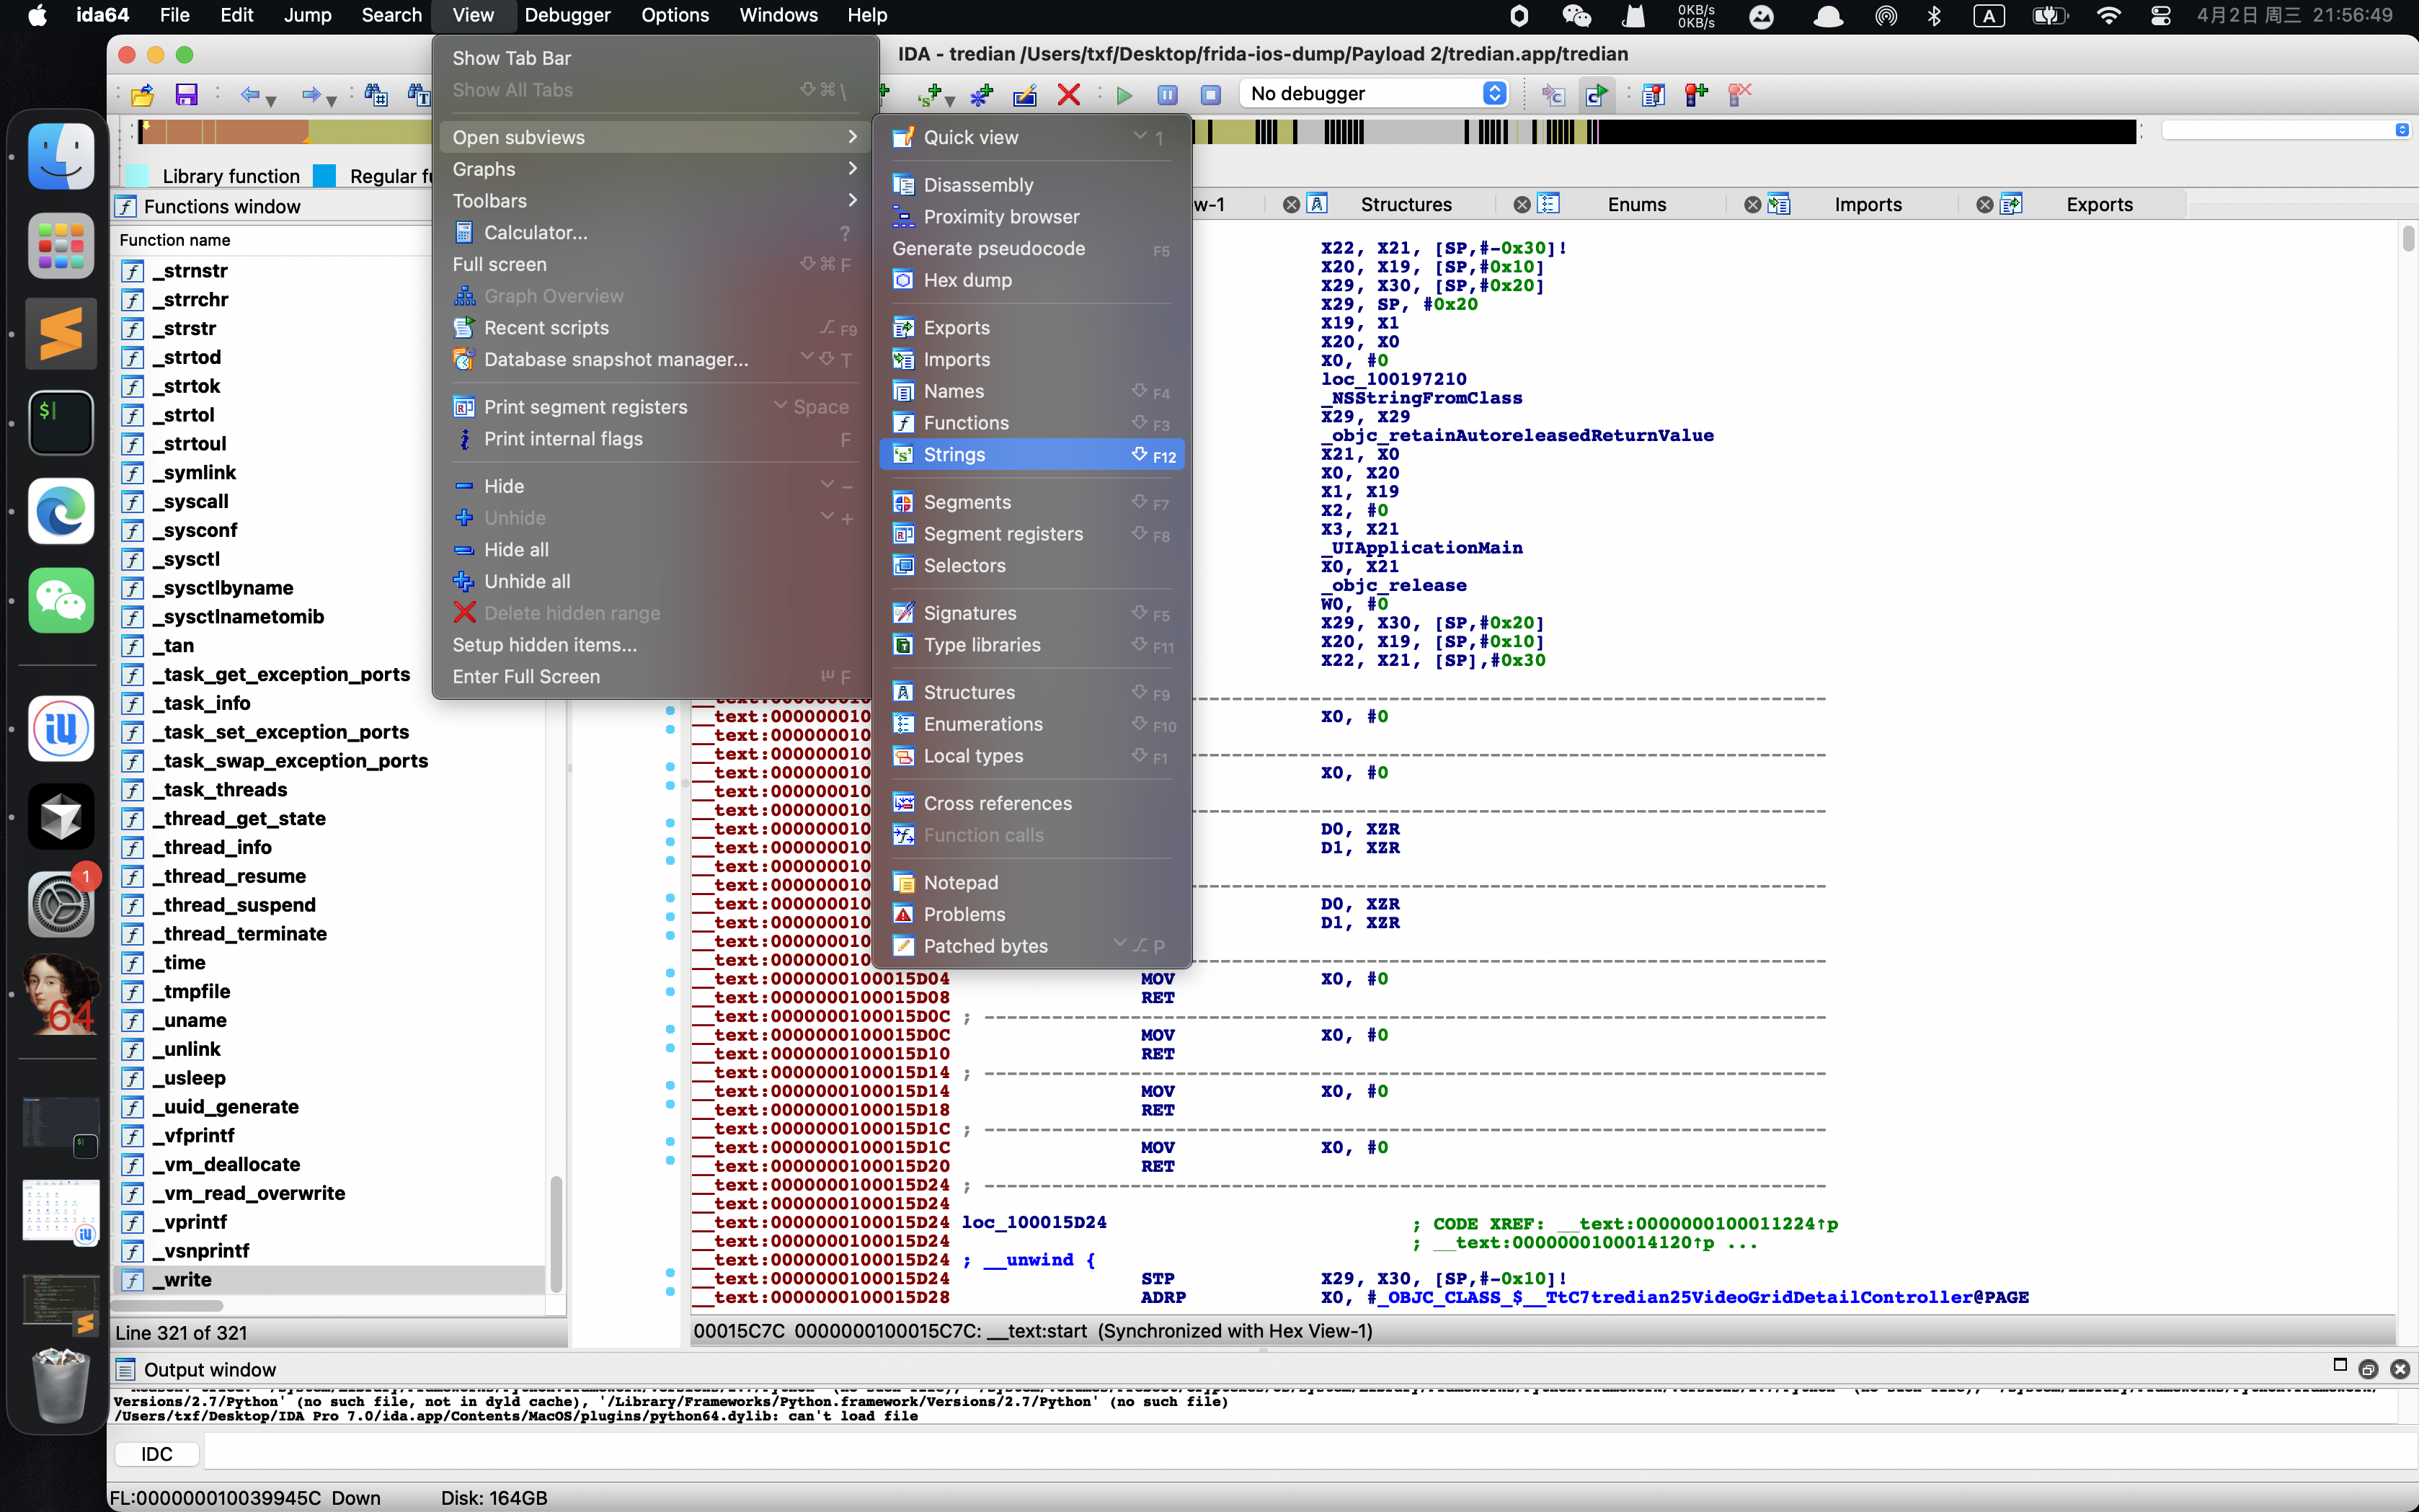Choose Notepad from subviews list

(x=1032, y=883)
